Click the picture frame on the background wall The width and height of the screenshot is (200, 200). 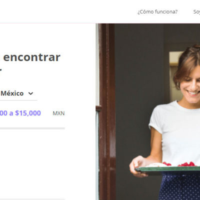pyautogui.click(x=175, y=58)
